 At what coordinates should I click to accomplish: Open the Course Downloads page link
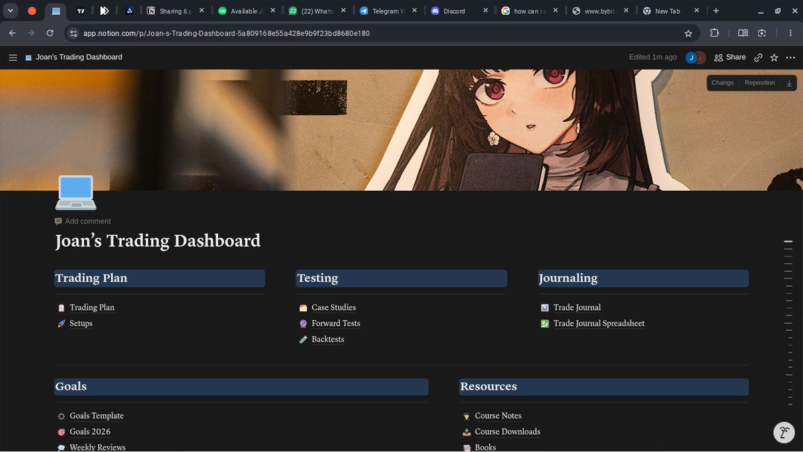point(507,432)
